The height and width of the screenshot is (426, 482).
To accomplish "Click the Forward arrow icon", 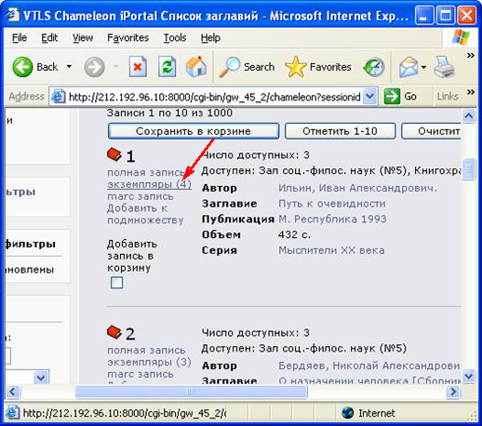I will coord(94,67).
